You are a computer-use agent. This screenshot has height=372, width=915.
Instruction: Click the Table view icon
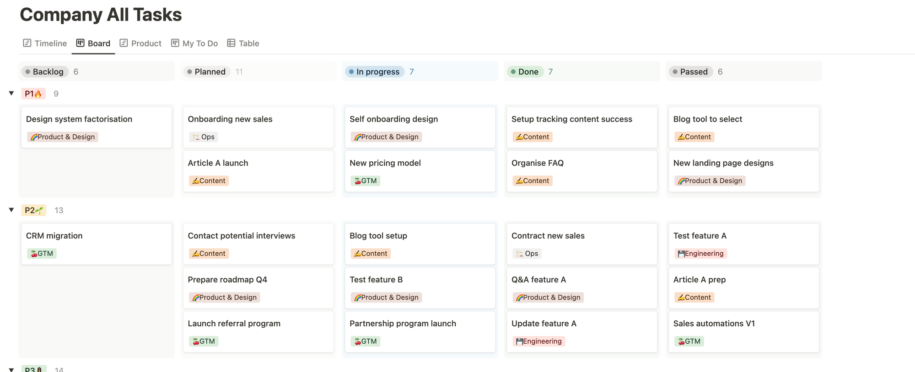pyautogui.click(x=231, y=43)
